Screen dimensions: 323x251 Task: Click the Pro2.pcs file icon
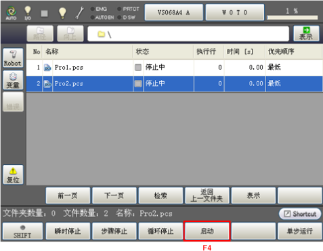click(47, 84)
